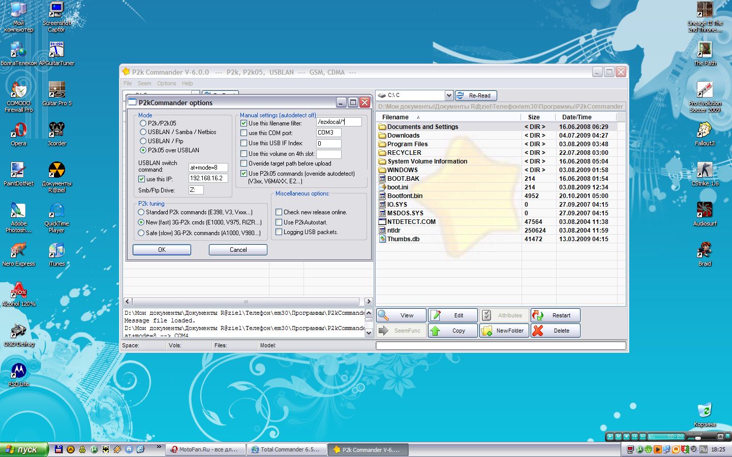
Task: Open the Options menu
Action: [167, 83]
